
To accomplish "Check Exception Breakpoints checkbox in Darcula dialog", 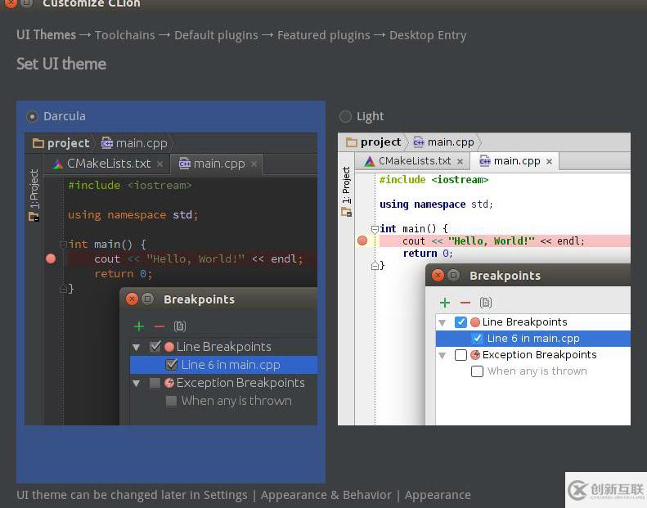I will tap(155, 383).
